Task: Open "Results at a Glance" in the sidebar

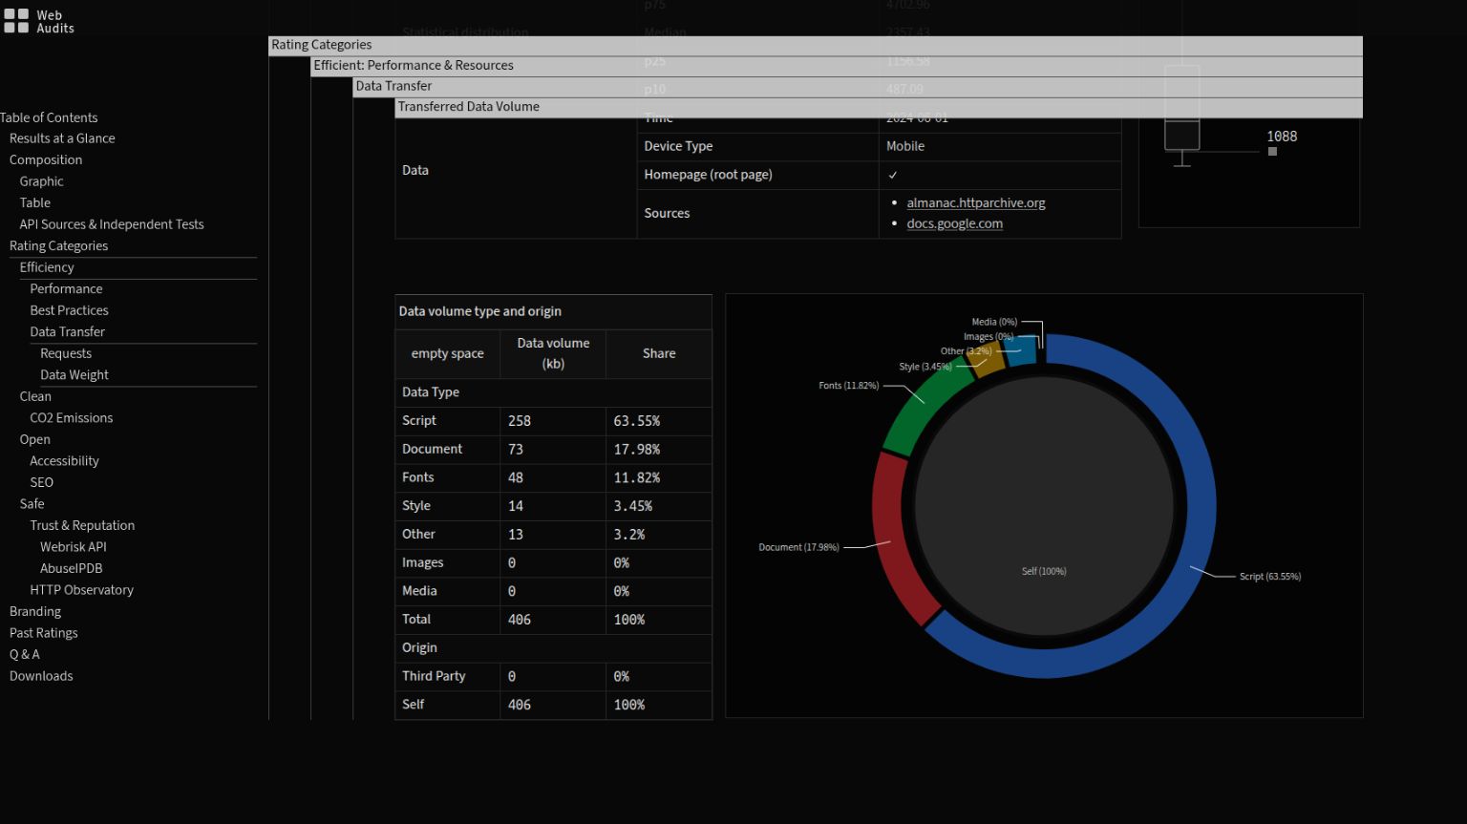Action: (x=62, y=137)
